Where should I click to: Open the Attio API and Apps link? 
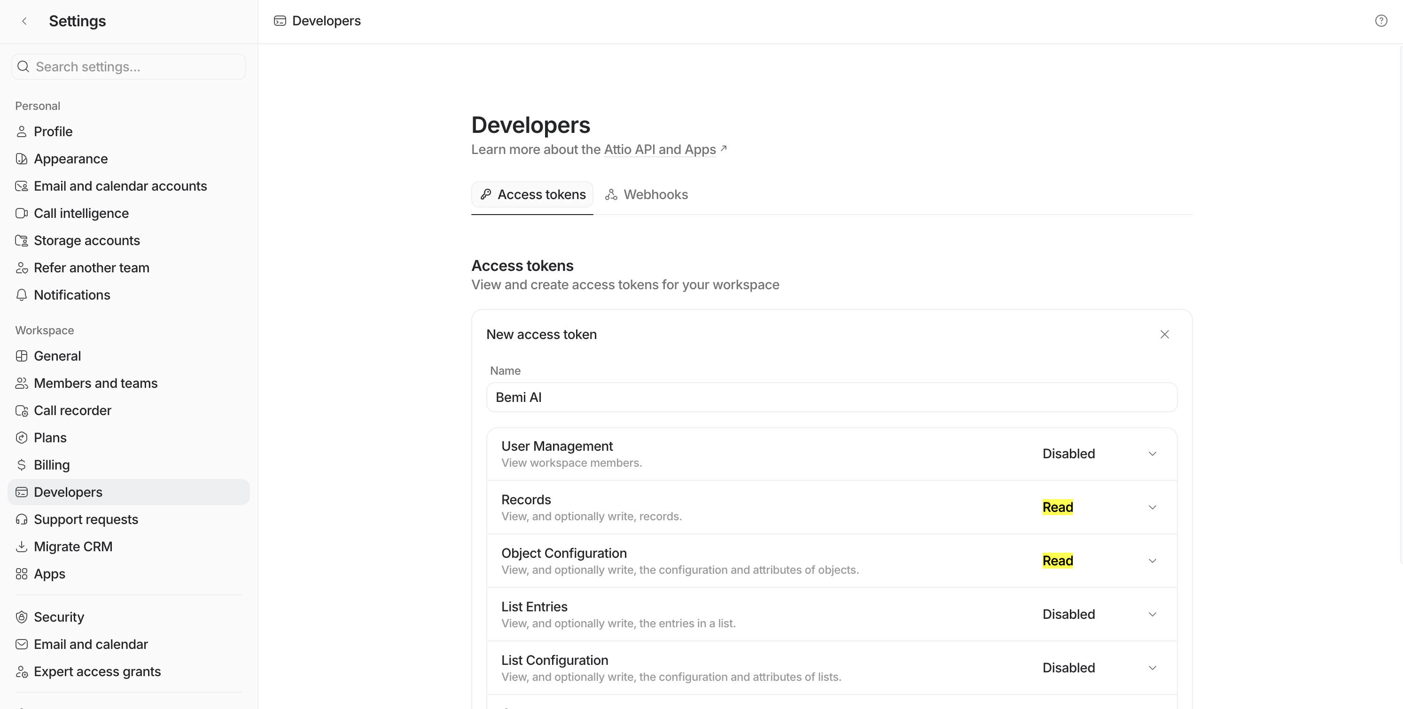coord(660,150)
